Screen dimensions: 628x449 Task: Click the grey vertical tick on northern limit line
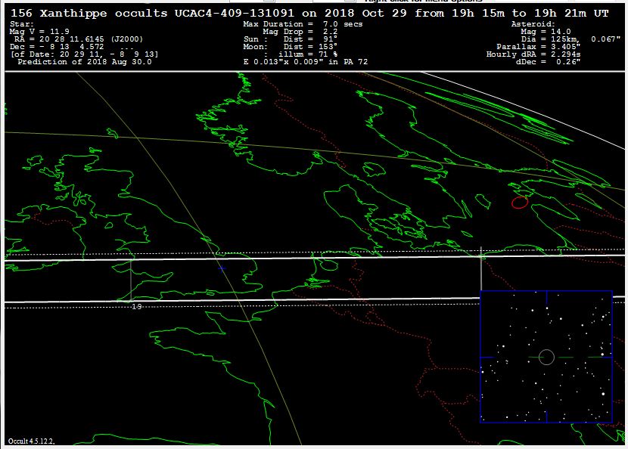[x=482, y=255]
